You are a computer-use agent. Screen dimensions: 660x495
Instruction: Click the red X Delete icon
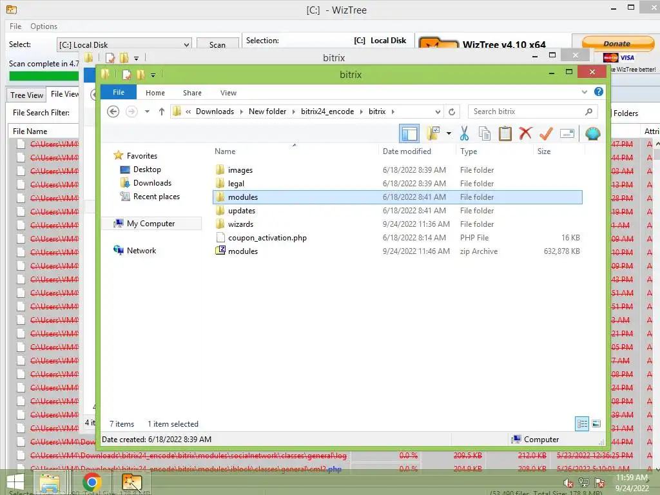click(525, 133)
